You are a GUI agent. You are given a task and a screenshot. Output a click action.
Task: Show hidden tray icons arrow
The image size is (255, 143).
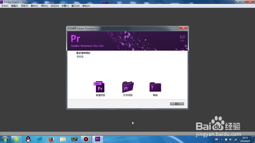click(222, 139)
